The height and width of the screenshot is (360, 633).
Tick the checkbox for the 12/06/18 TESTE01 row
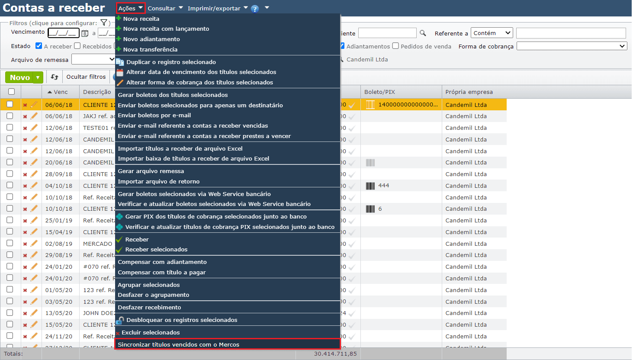[x=10, y=128]
